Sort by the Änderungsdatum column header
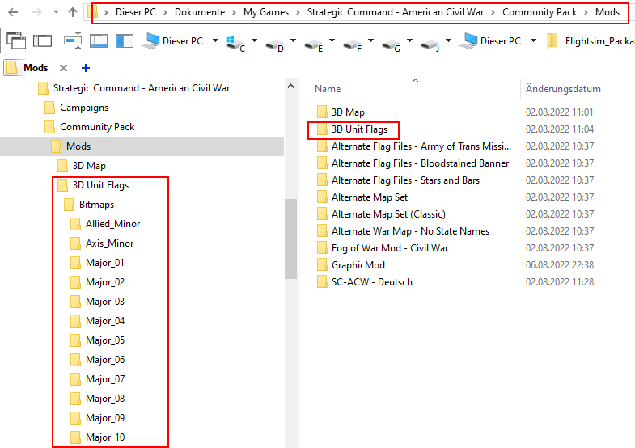This screenshot has height=448, width=635. pyautogui.click(x=563, y=89)
